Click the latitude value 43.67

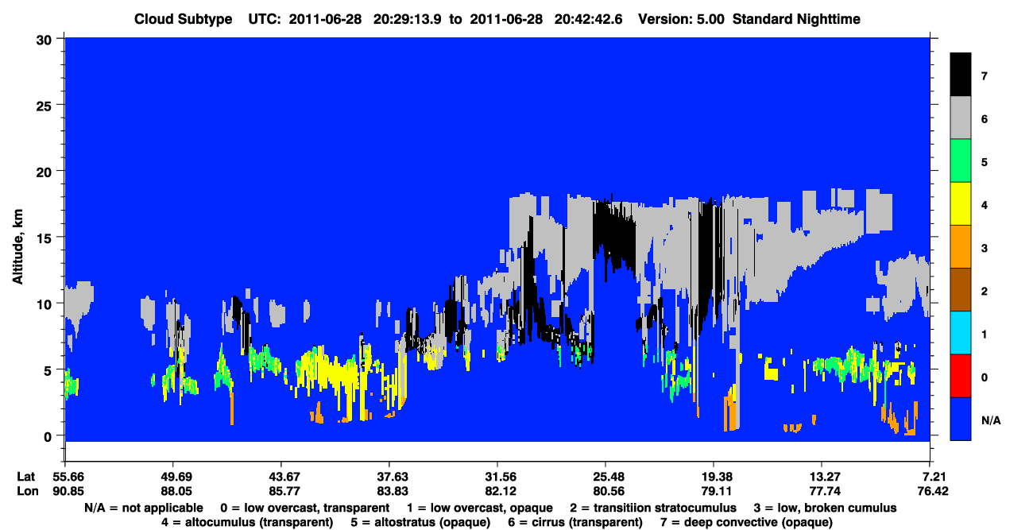click(x=281, y=477)
